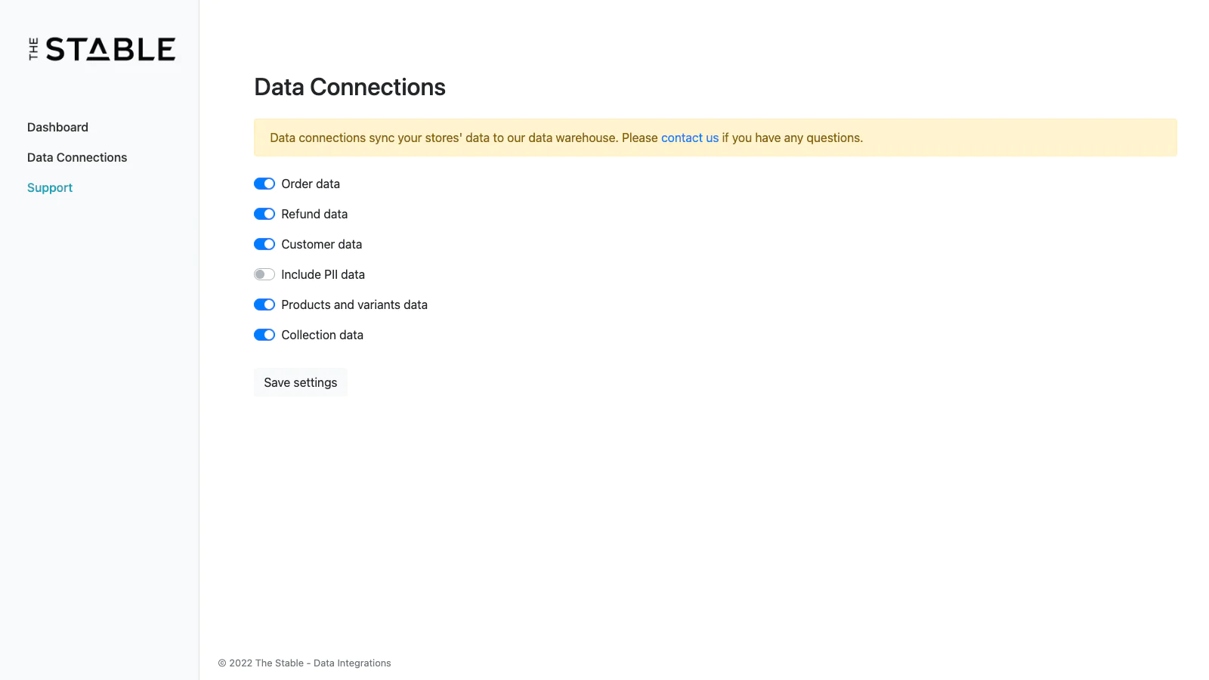
Task: Follow the contact us link
Action: point(690,138)
